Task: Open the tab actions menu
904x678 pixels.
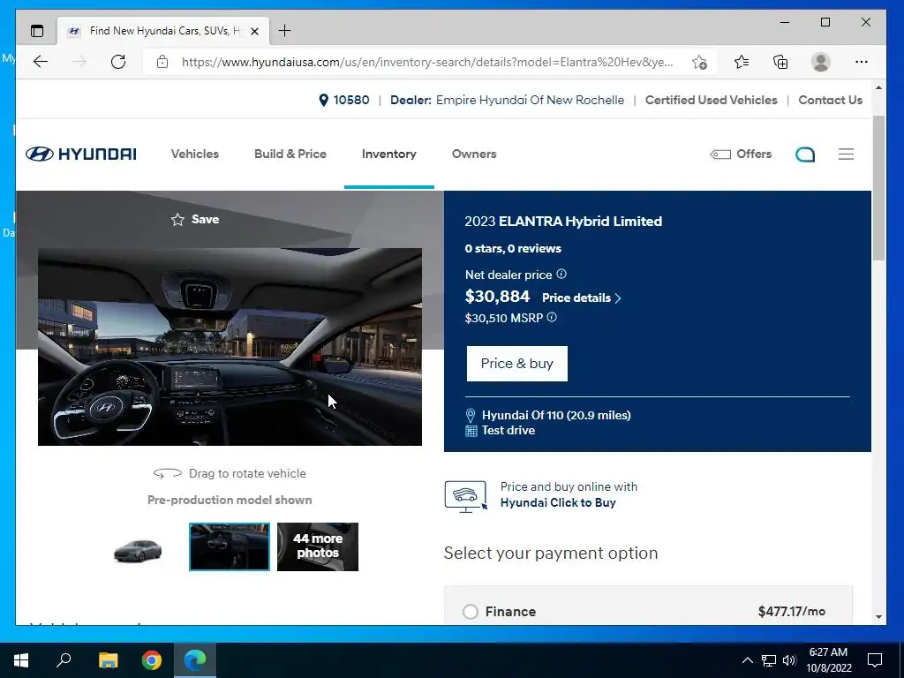Action: [37, 31]
